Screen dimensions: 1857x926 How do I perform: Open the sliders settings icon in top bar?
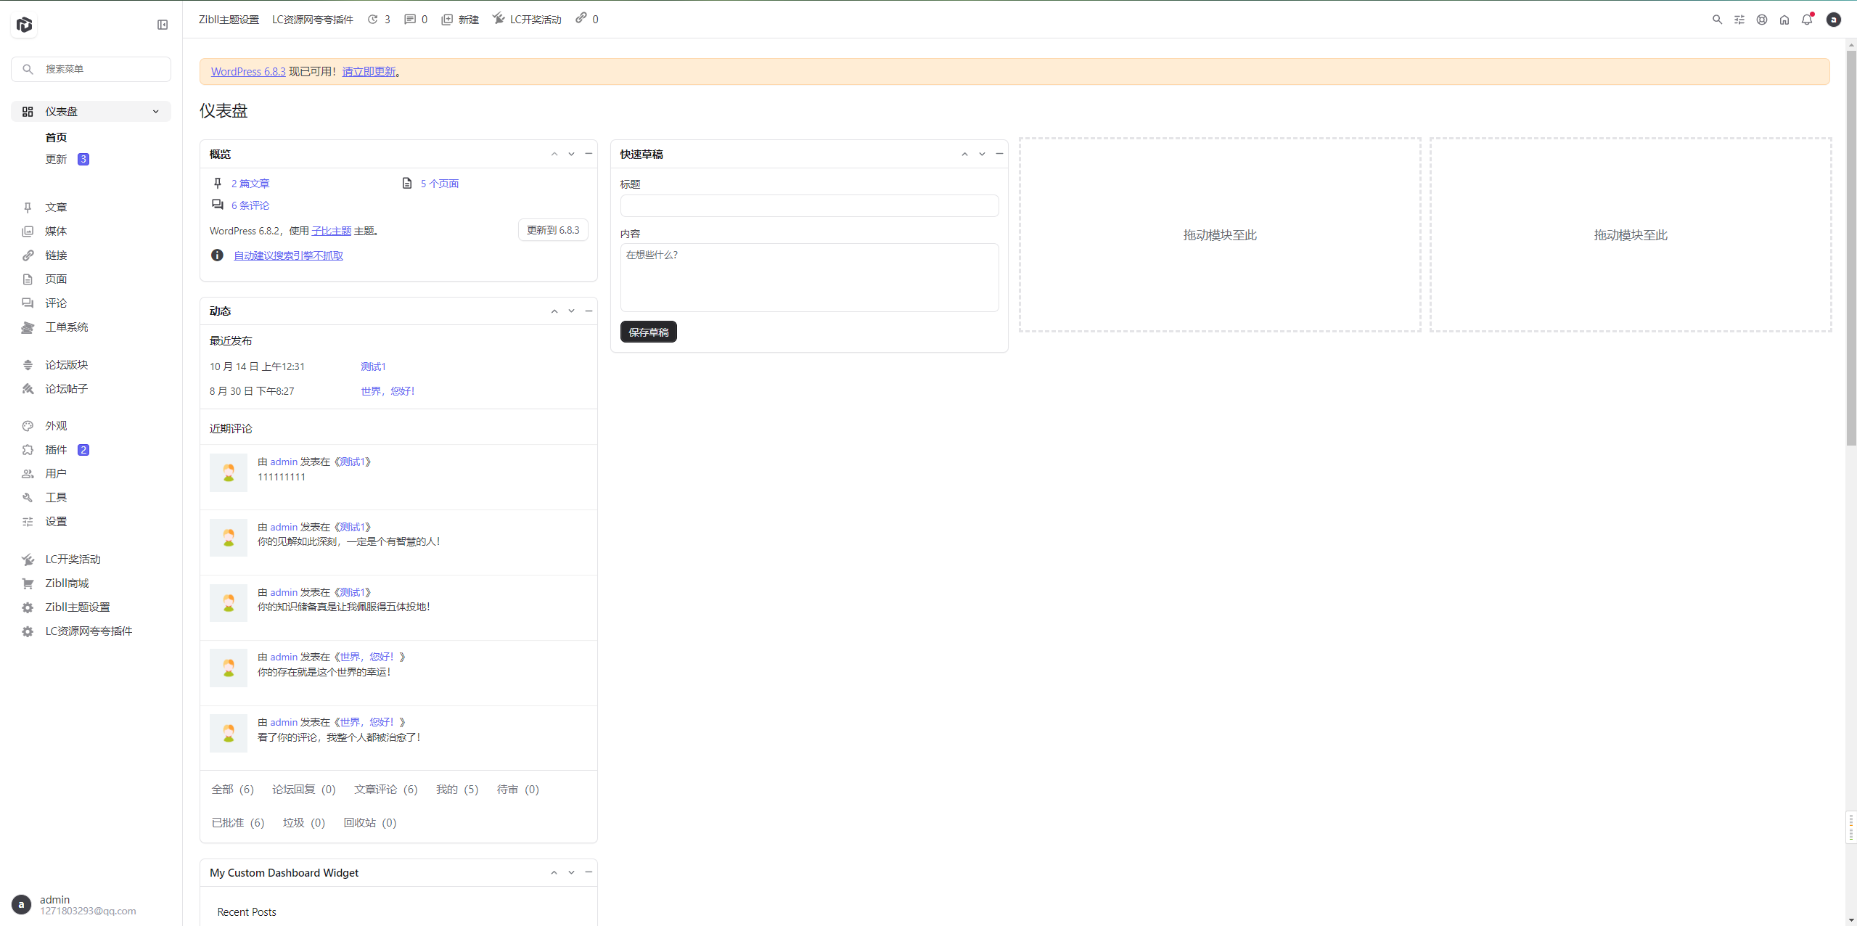[1739, 20]
